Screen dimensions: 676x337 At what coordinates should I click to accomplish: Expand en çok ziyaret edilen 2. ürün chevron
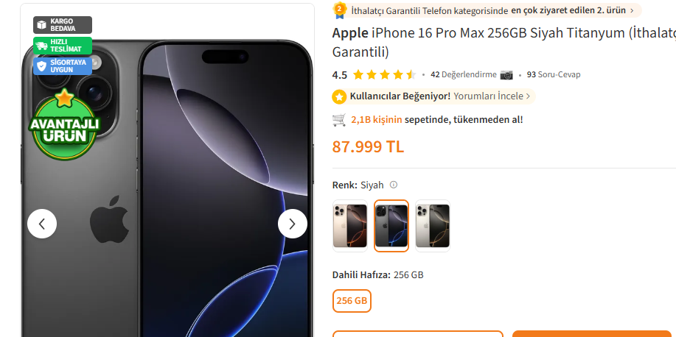tap(632, 10)
